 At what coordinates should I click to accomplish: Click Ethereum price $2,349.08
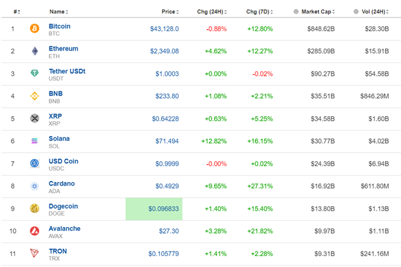(165, 51)
